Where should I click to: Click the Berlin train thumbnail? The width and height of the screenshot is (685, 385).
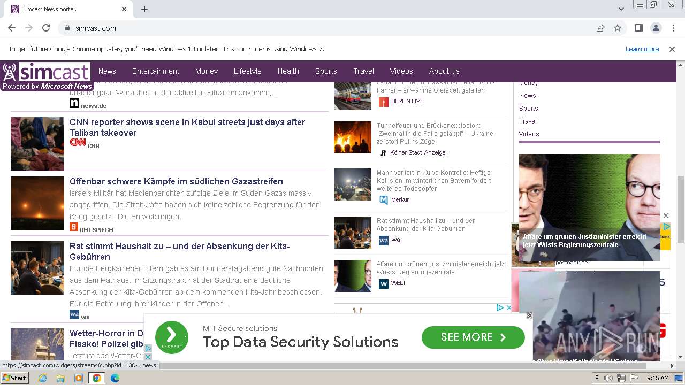pos(353,96)
